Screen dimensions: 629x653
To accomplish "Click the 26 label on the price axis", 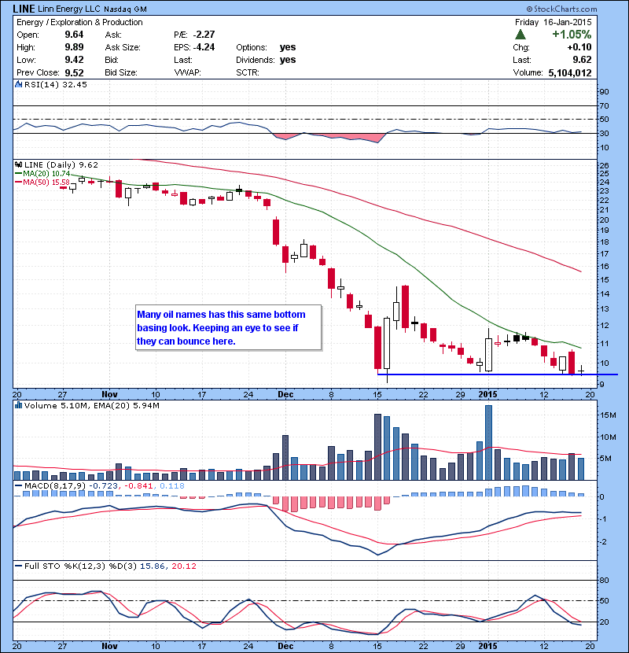I will [604, 166].
